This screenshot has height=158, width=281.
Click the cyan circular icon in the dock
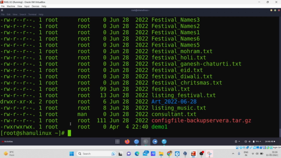point(164,141)
